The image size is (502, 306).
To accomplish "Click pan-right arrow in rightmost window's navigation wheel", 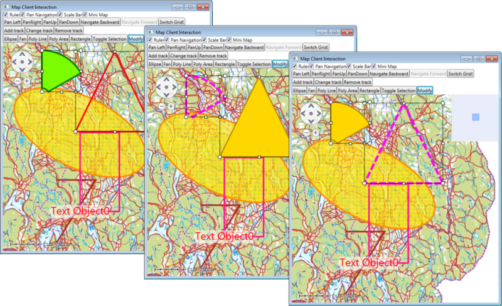I will click(319, 113).
